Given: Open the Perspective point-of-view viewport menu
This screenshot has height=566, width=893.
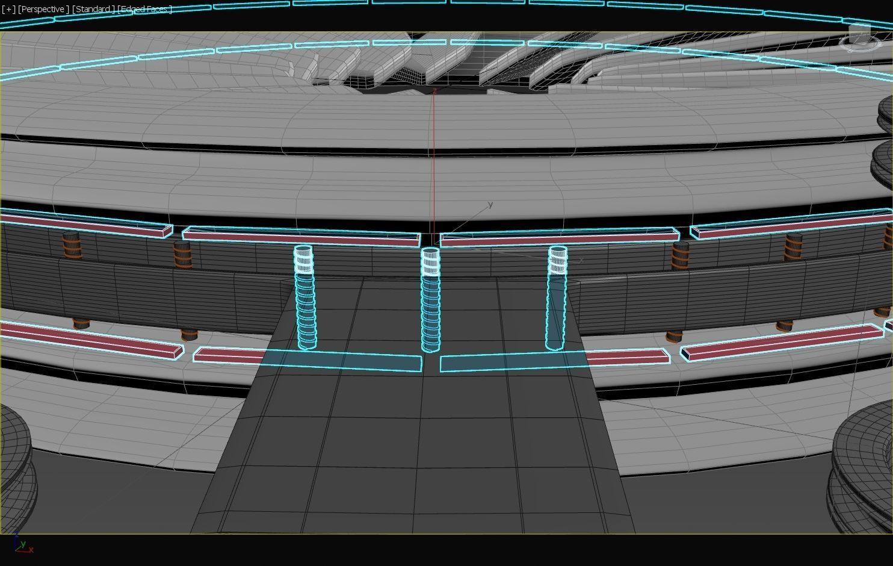Looking at the screenshot, I should pos(43,9).
